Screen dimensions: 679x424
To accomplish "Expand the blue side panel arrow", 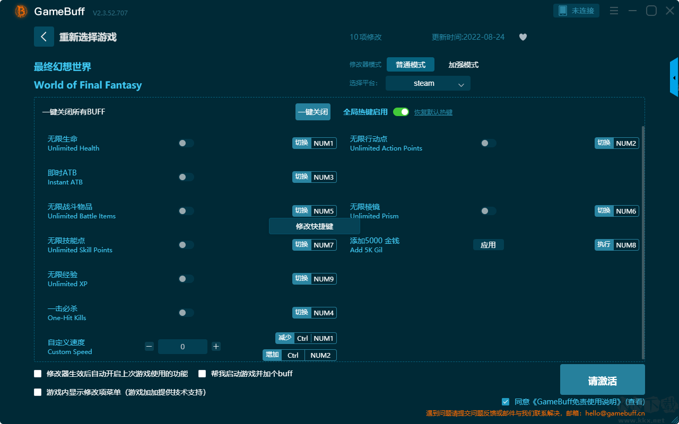I will (674, 77).
